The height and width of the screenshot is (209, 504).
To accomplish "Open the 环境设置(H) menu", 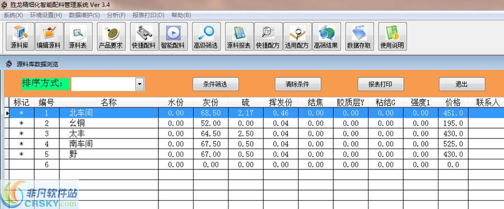I will pyautogui.click(x=46, y=15).
